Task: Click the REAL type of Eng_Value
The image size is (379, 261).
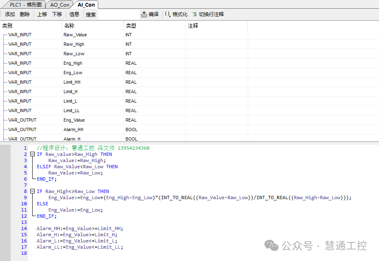Action: pyautogui.click(x=131, y=120)
